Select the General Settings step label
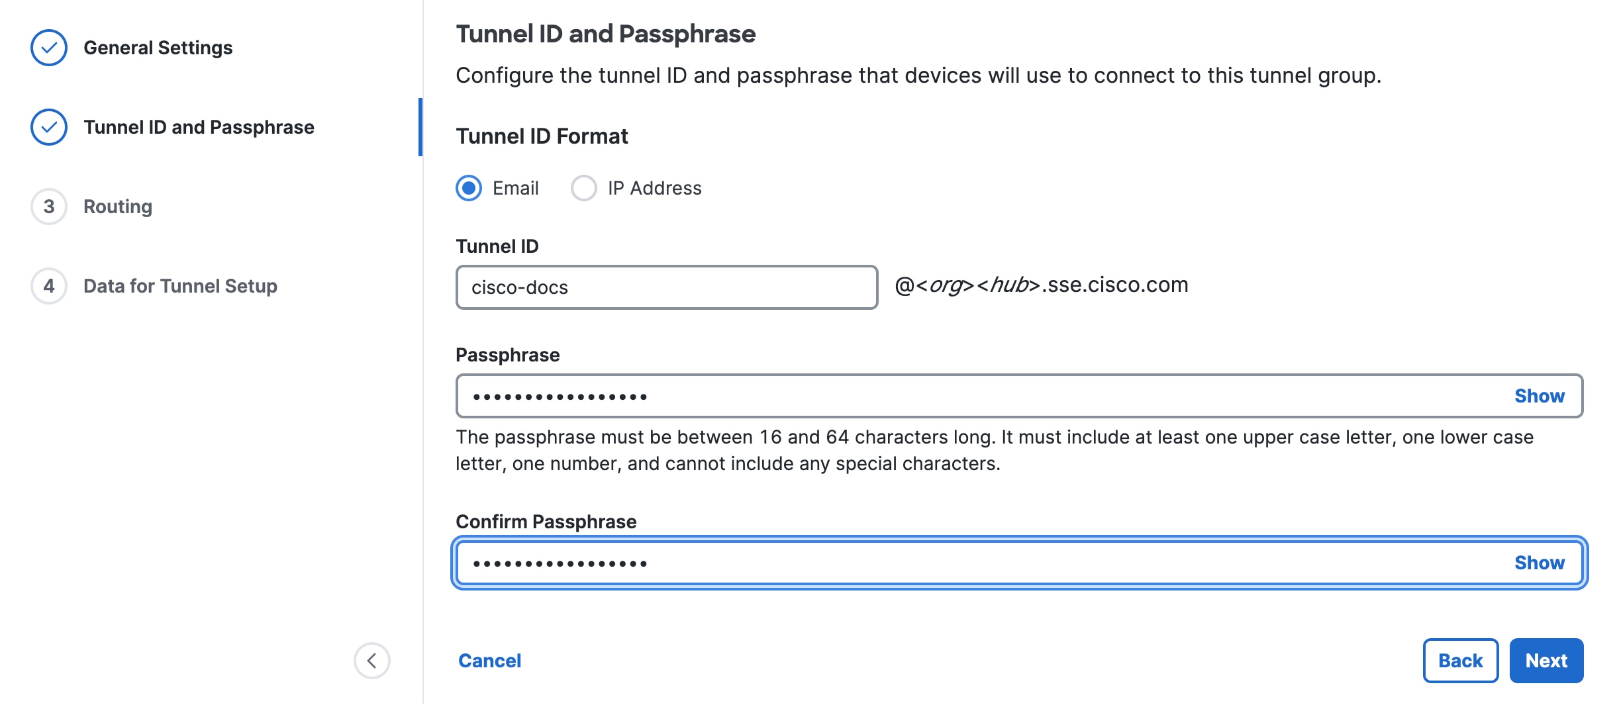 coord(158,48)
